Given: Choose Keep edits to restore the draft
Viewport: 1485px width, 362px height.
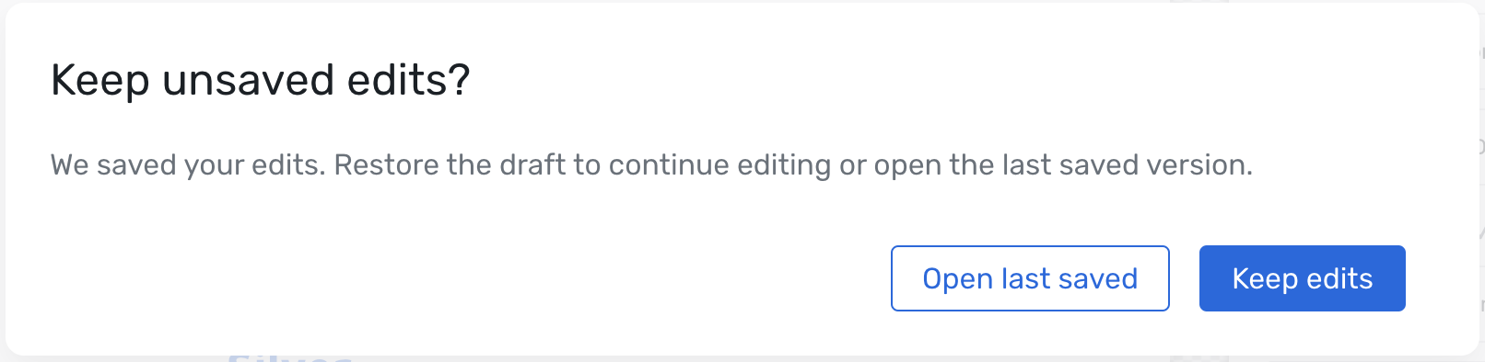Looking at the screenshot, I should [1302, 278].
